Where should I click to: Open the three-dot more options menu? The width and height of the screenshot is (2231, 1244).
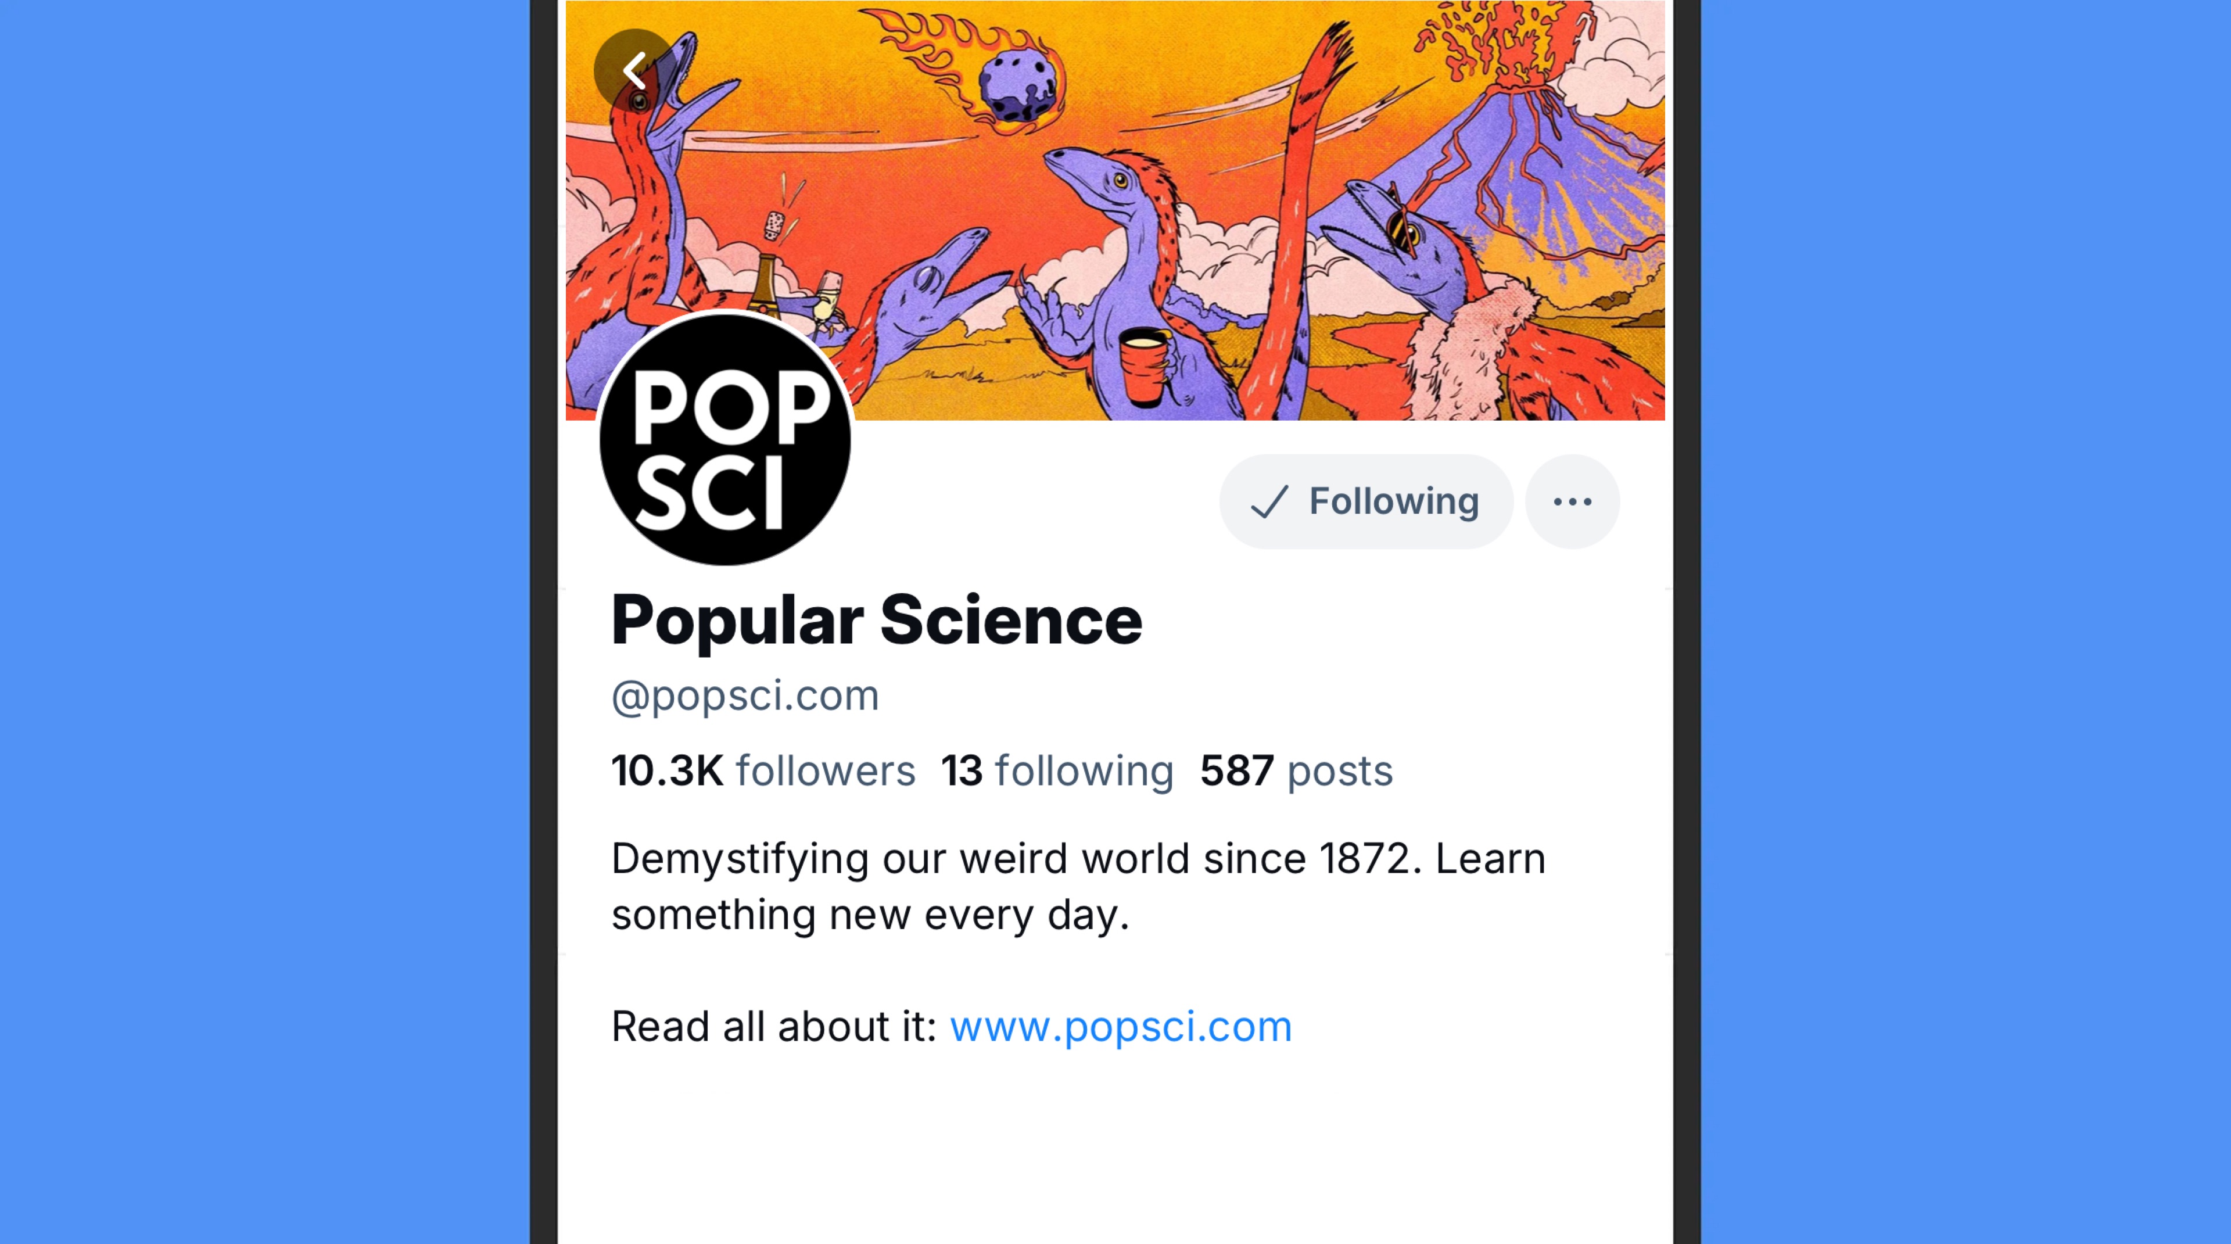point(1572,501)
